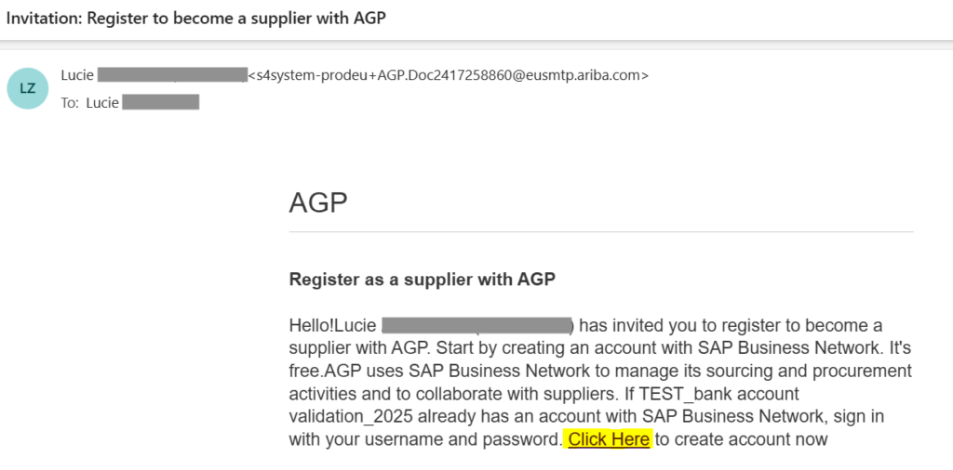Viewport: 953px width, 470px height.
Task: Click the text 'to create account now'
Action: (x=741, y=439)
